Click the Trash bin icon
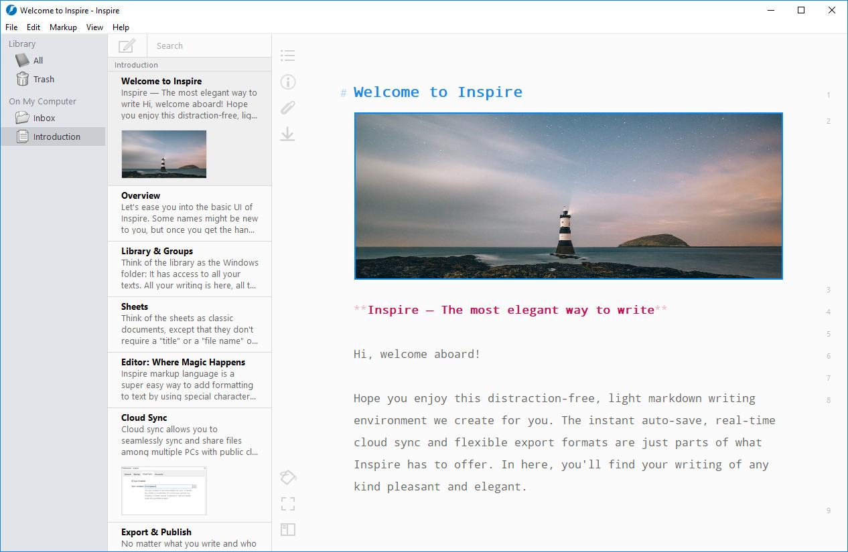 point(23,79)
